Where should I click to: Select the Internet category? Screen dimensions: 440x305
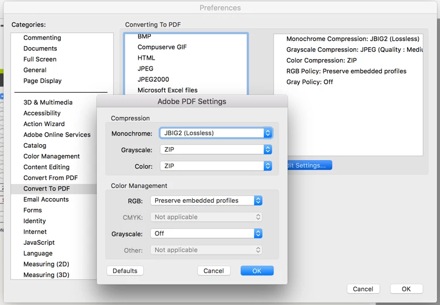click(35, 232)
